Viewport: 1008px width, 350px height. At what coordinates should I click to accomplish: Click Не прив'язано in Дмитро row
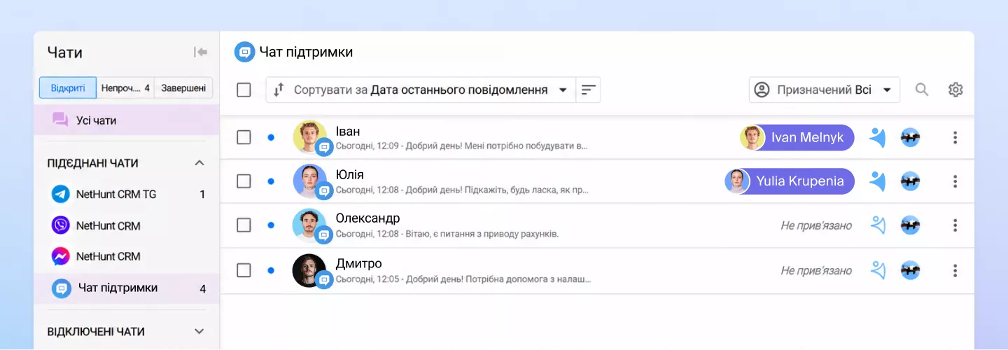click(x=816, y=270)
